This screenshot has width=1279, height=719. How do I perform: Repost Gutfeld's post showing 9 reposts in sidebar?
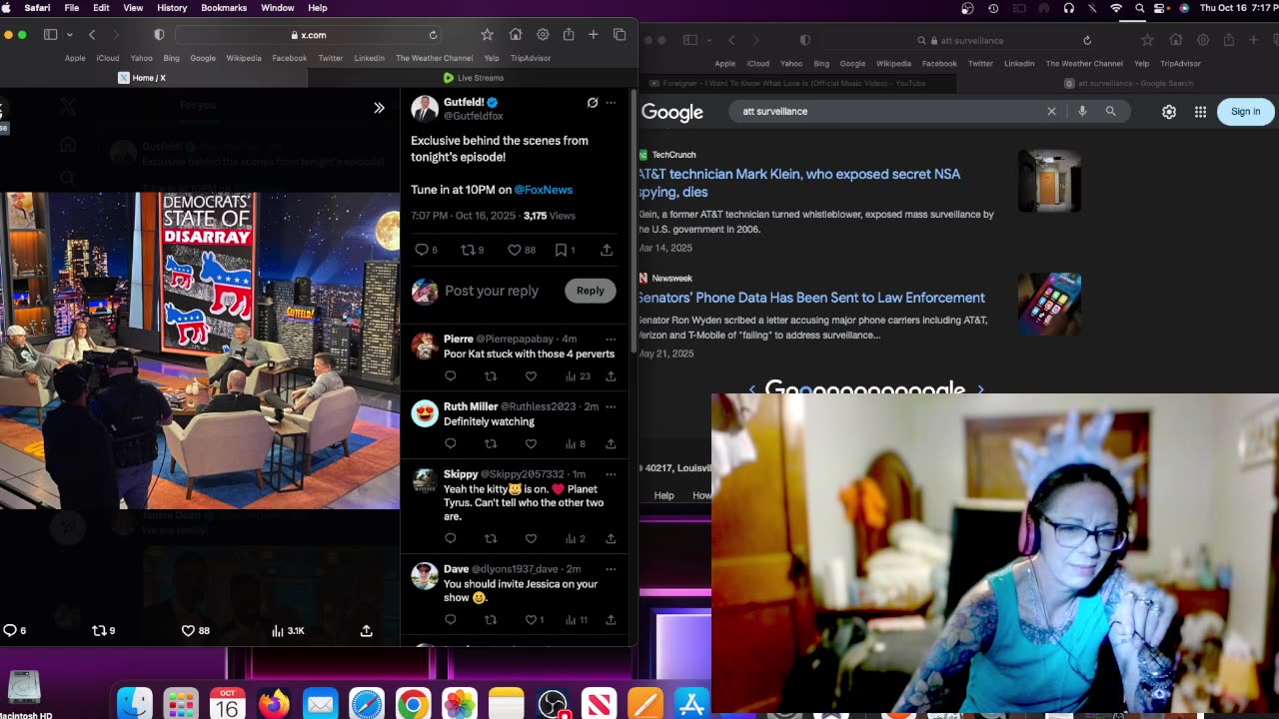pyautogui.click(x=467, y=250)
